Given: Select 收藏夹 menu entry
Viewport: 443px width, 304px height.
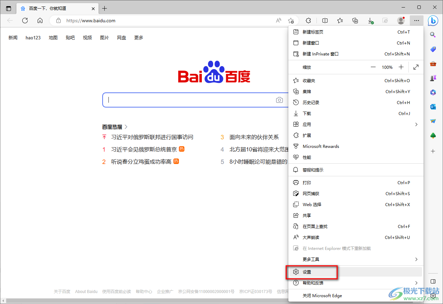Looking at the screenshot, I should click(x=356, y=80).
